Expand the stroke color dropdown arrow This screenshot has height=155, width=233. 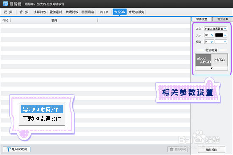225,42
